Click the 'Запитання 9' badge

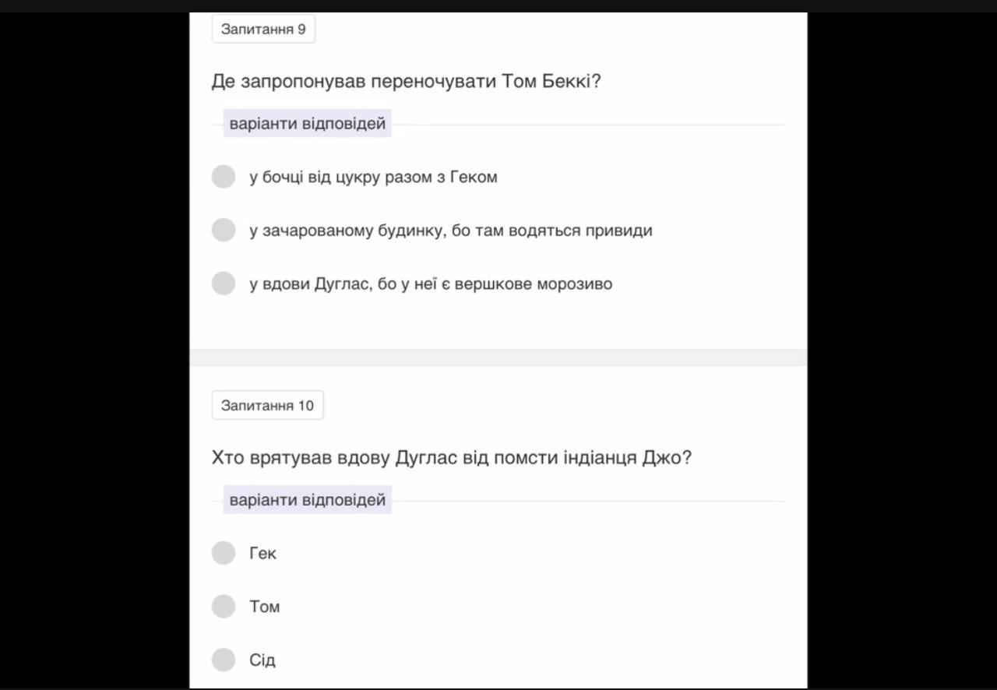(263, 29)
